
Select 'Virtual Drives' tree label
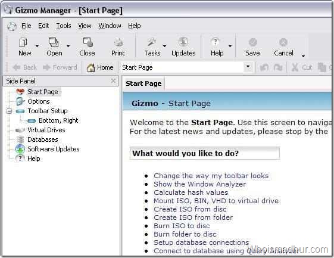[46, 130]
